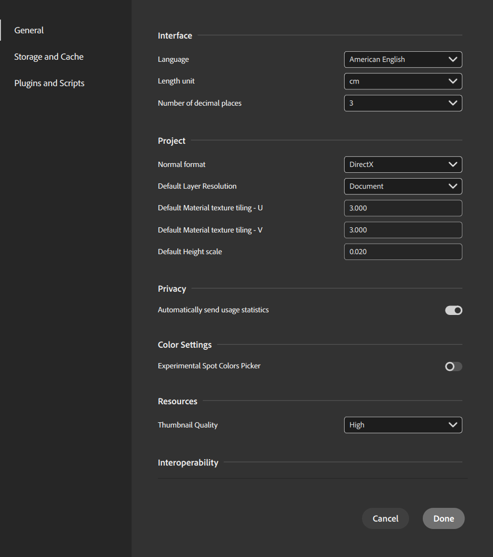Screen dimensions: 493x557
Task: Open Number of decimal places dropdown
Action: 403,103
